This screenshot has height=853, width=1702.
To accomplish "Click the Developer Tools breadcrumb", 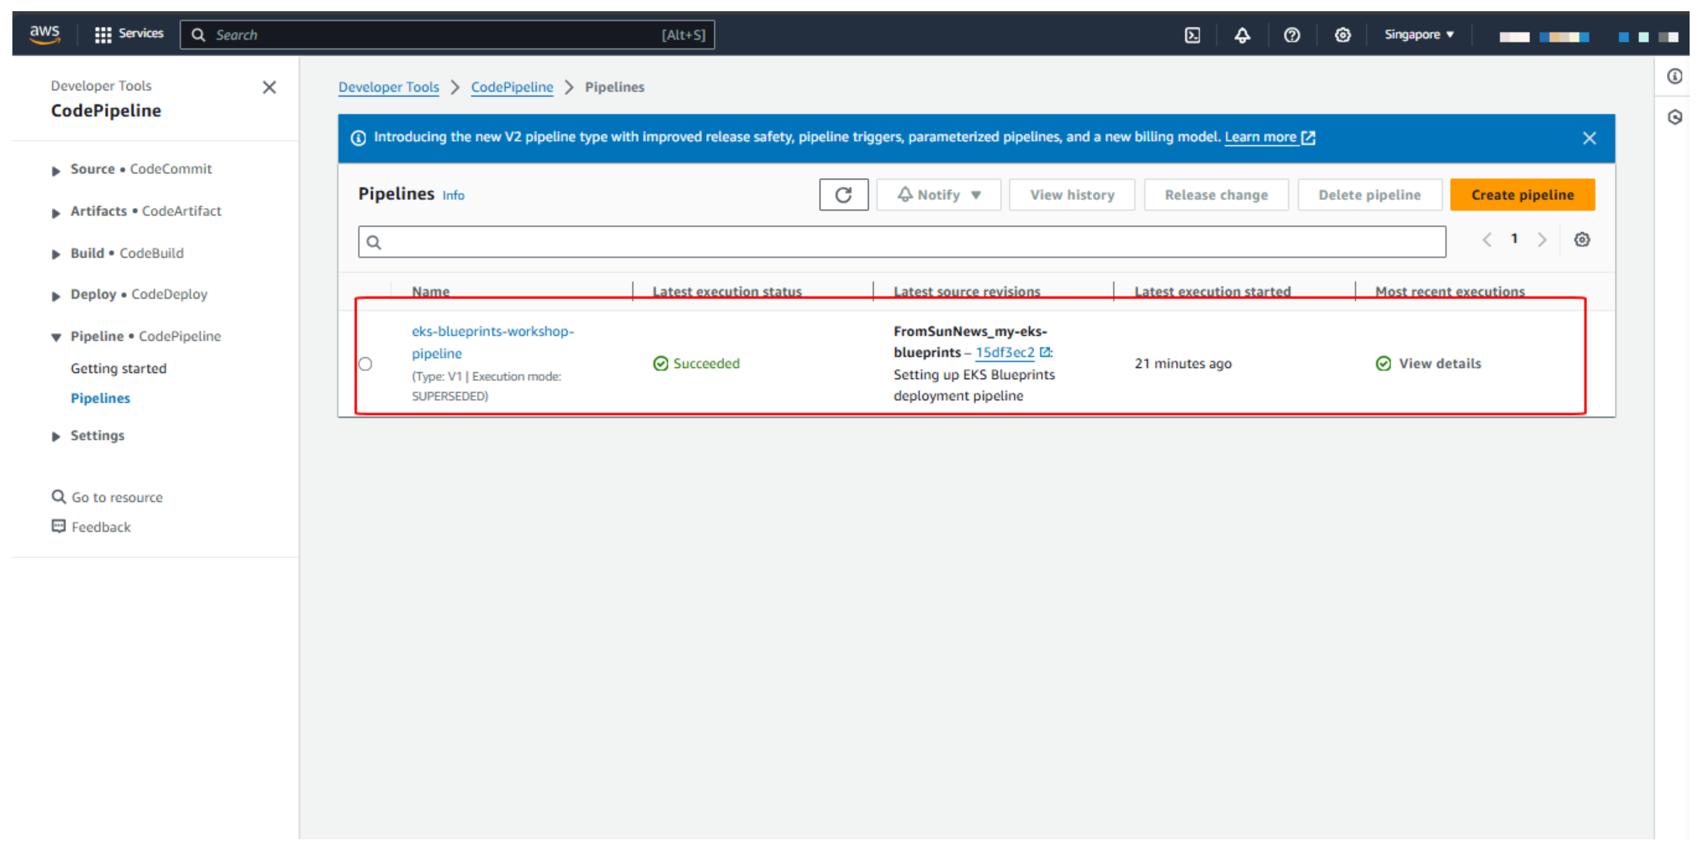I will 389,87.
